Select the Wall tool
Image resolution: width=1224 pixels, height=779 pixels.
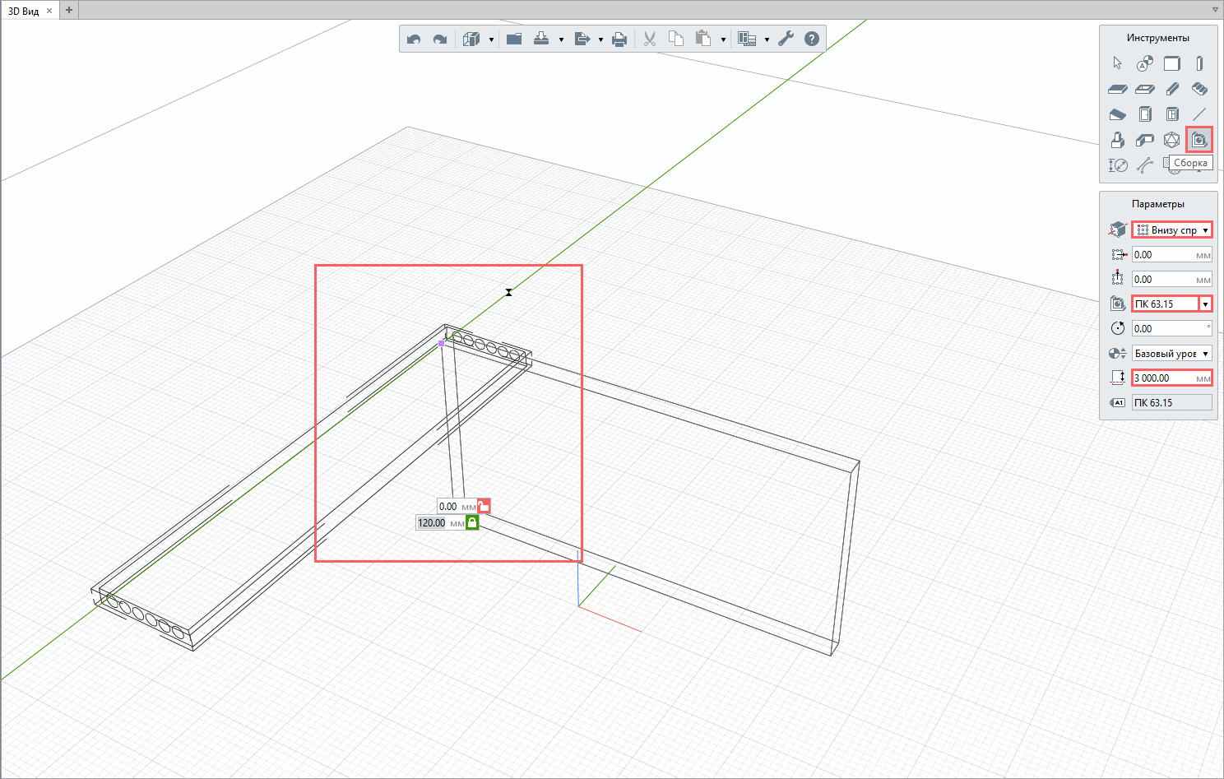click(1172, 63)
